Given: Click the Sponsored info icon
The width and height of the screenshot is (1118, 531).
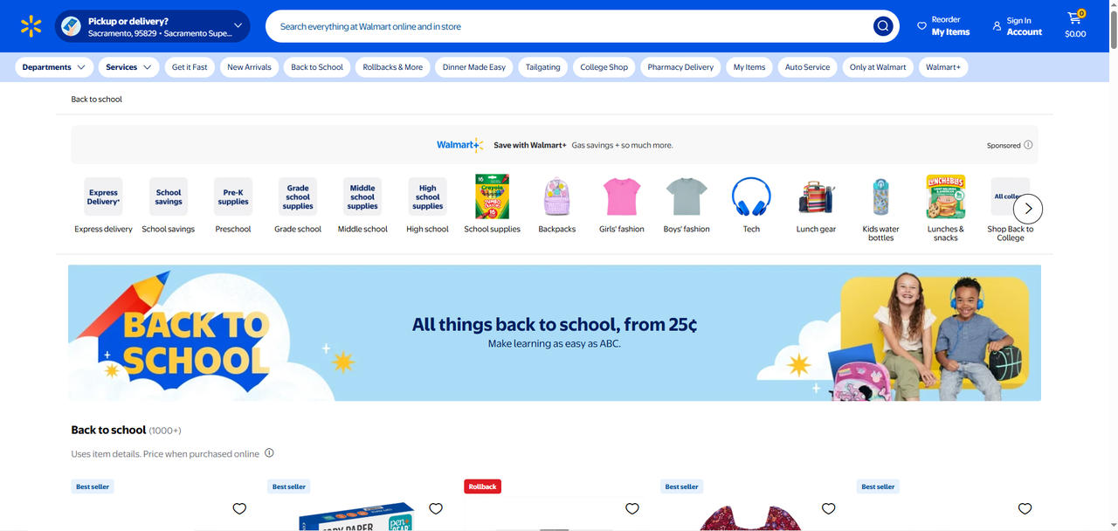Looking at the screenshot, I should [x=1028, y=145].
